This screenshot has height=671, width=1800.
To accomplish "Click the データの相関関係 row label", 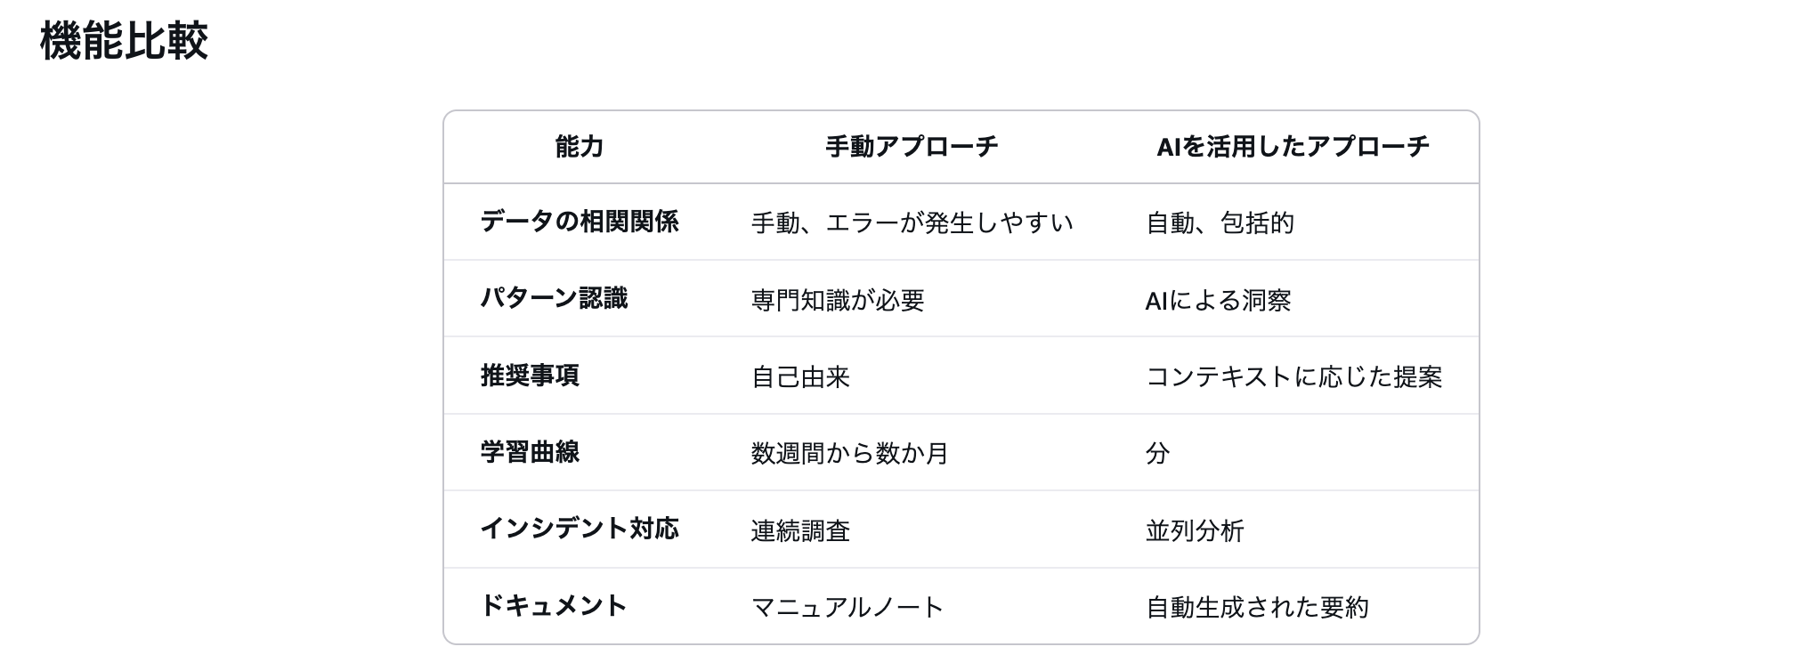I will (x=579, y=222).
